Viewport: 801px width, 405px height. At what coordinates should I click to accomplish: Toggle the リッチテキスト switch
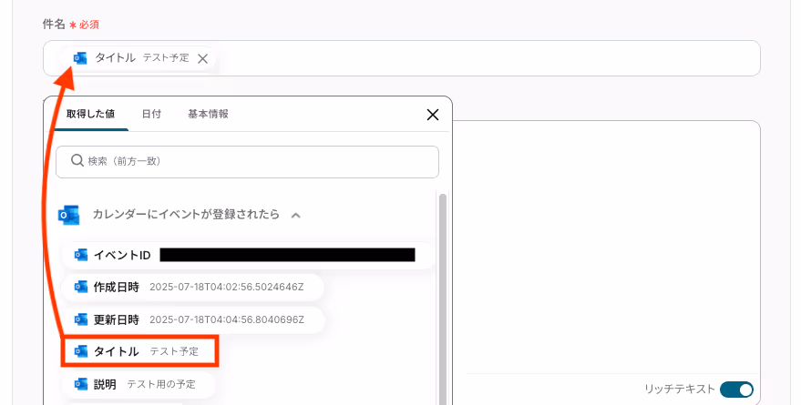point(736,390)
